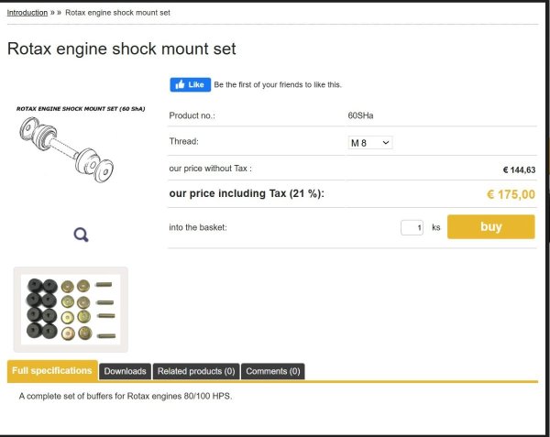Click the product number value 60SHa
This screenshot has width=550, height=437.
coord(360,116)
